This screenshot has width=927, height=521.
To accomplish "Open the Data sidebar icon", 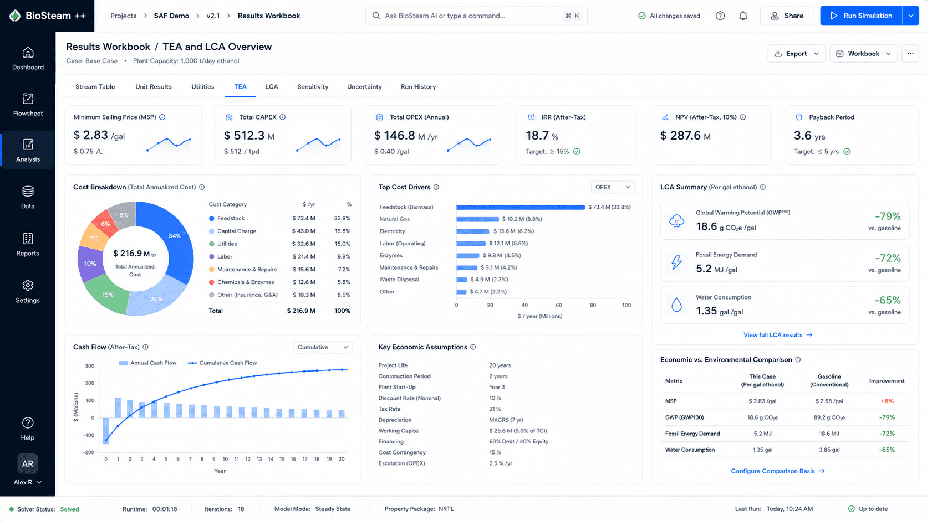I will 28,191.
